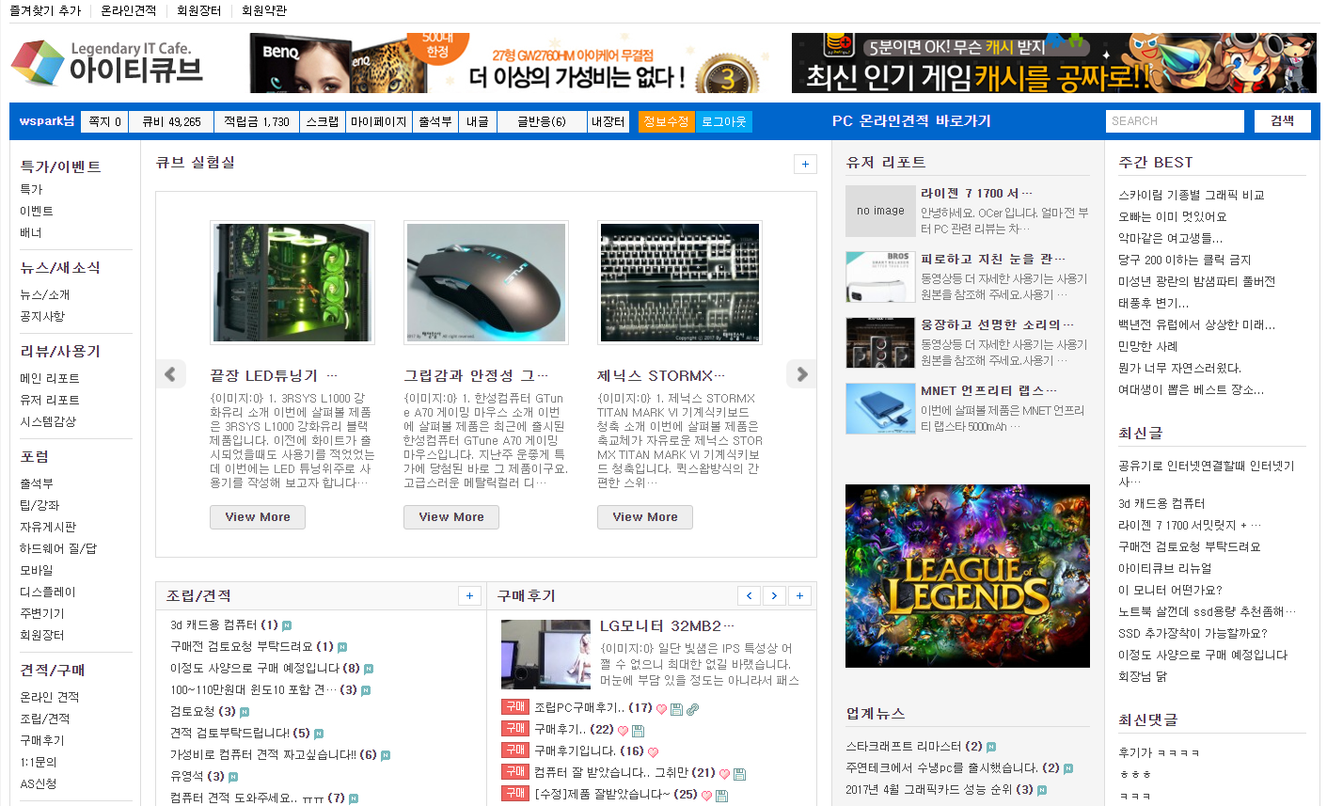Click the 구매 tag beside 조립PC구매후기
1327x806 pixels.
515,707
